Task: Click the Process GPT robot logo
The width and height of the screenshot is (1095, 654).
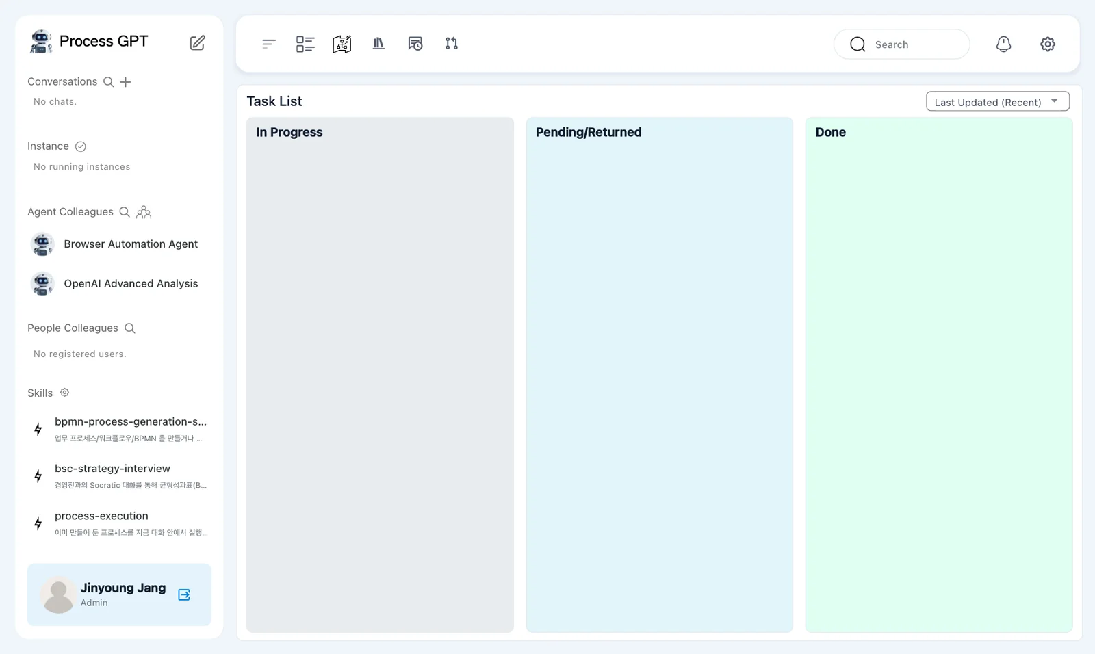Action: click(42, 41)
